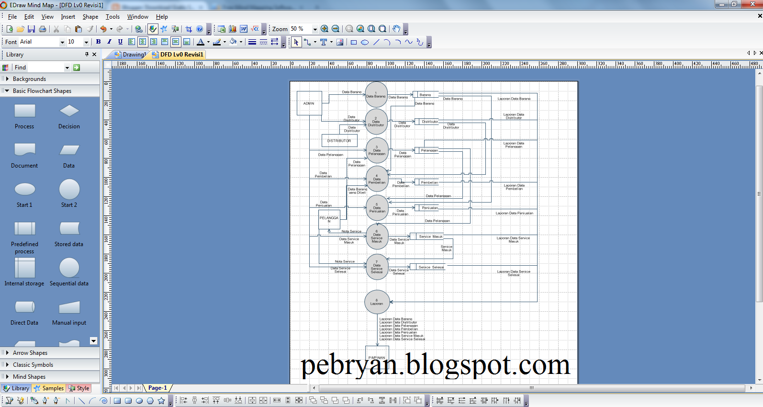Viewport: 763px width, 407px height.
Task: Click the fill color bucket swatch
Action: coord(233,42)
